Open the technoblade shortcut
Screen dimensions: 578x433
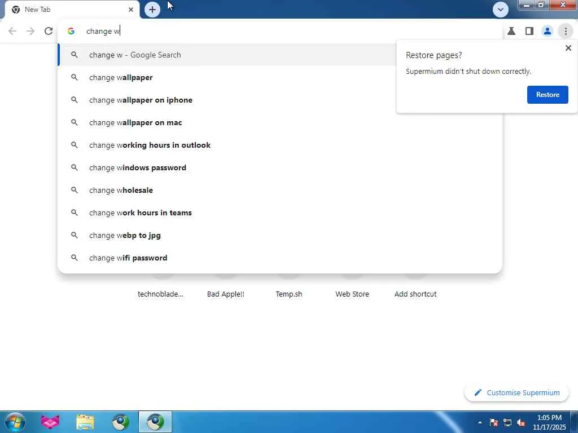(x=160, y=294)
